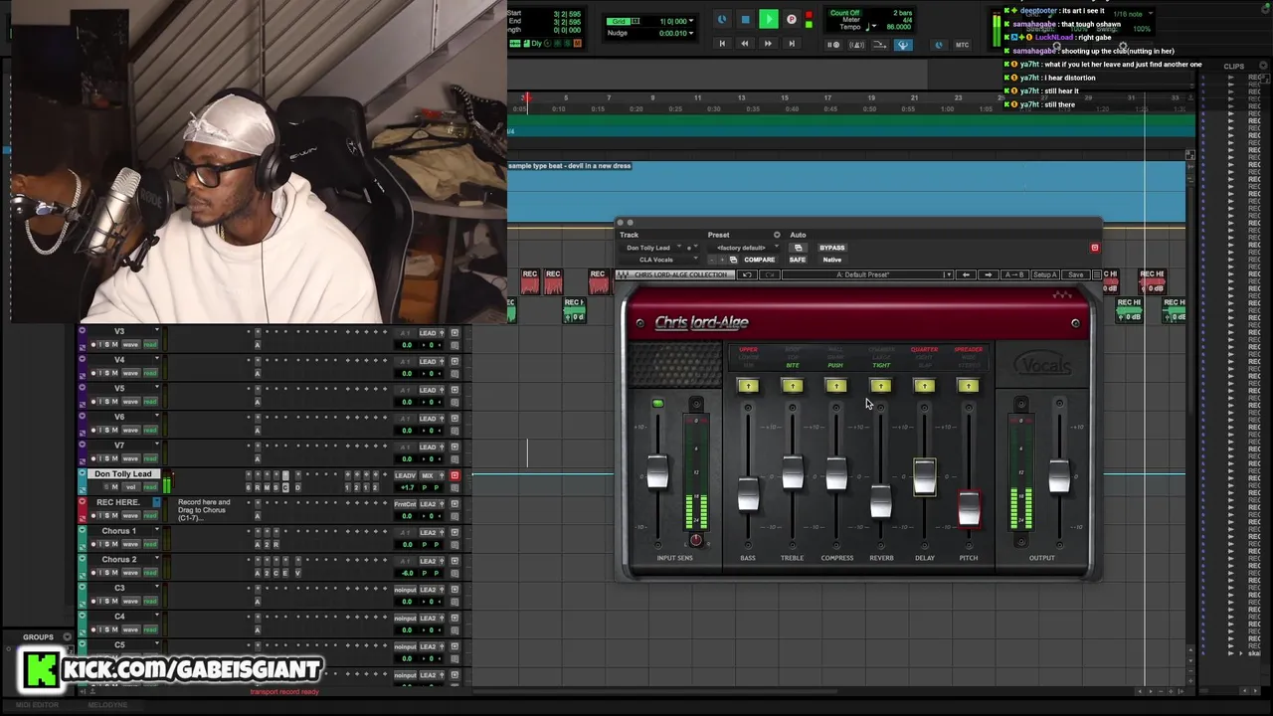Click the Reverb mode yellow arrow switch
Viewport: 1273px width, 716px height.
(x=880, y=386)
